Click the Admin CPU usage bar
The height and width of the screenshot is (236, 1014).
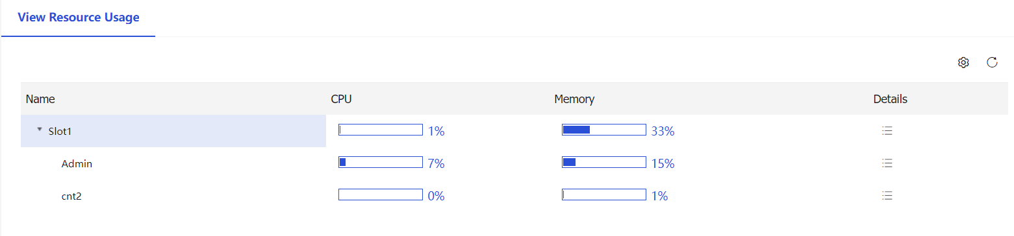pos(381,162)
